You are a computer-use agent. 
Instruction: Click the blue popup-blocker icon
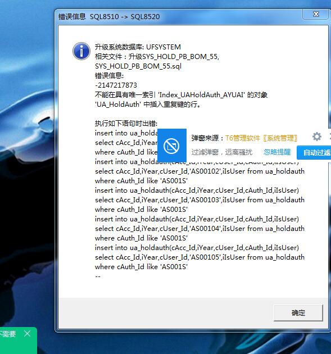click(x=171, y=146)
